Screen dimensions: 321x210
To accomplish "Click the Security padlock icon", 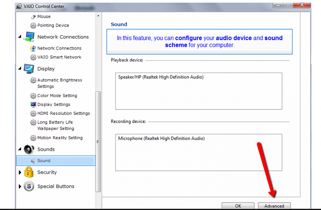I will (x=29, y=172).
